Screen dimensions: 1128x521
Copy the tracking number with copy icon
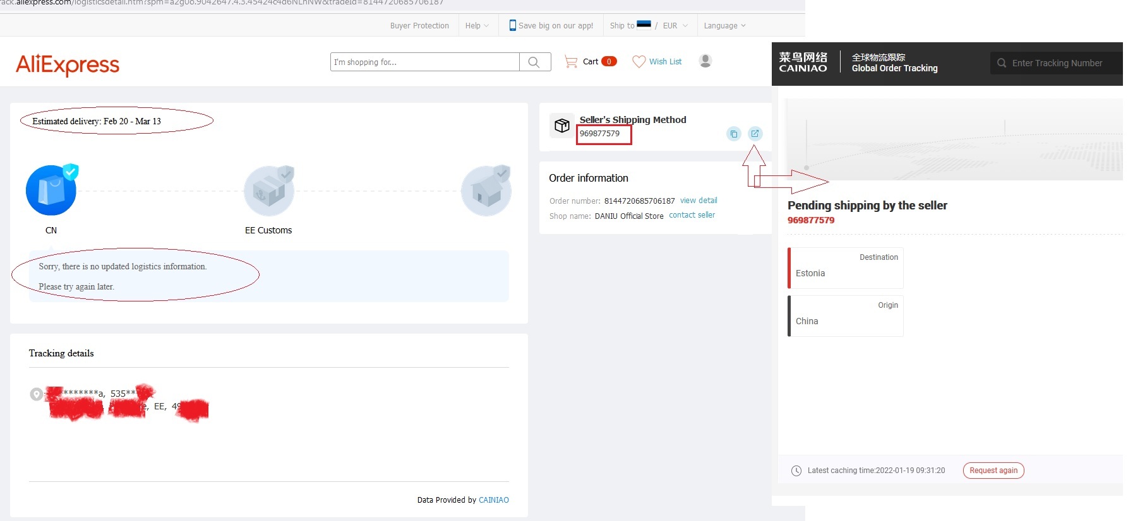click(733, 134)
